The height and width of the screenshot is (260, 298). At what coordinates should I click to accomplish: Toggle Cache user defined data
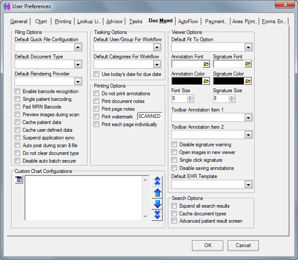[x=18, y=130]
